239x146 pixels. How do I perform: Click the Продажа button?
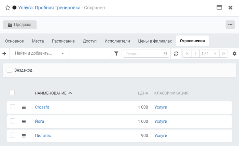tap(20, 25)
